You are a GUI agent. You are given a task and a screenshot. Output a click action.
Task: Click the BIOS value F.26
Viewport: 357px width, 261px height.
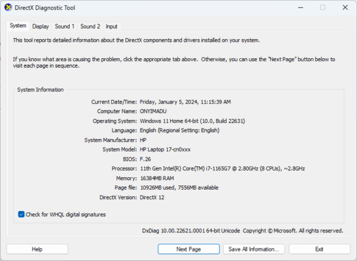click(x=145, y=159)
